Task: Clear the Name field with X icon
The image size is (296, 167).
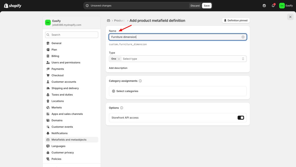Action: tap(243, 37)
